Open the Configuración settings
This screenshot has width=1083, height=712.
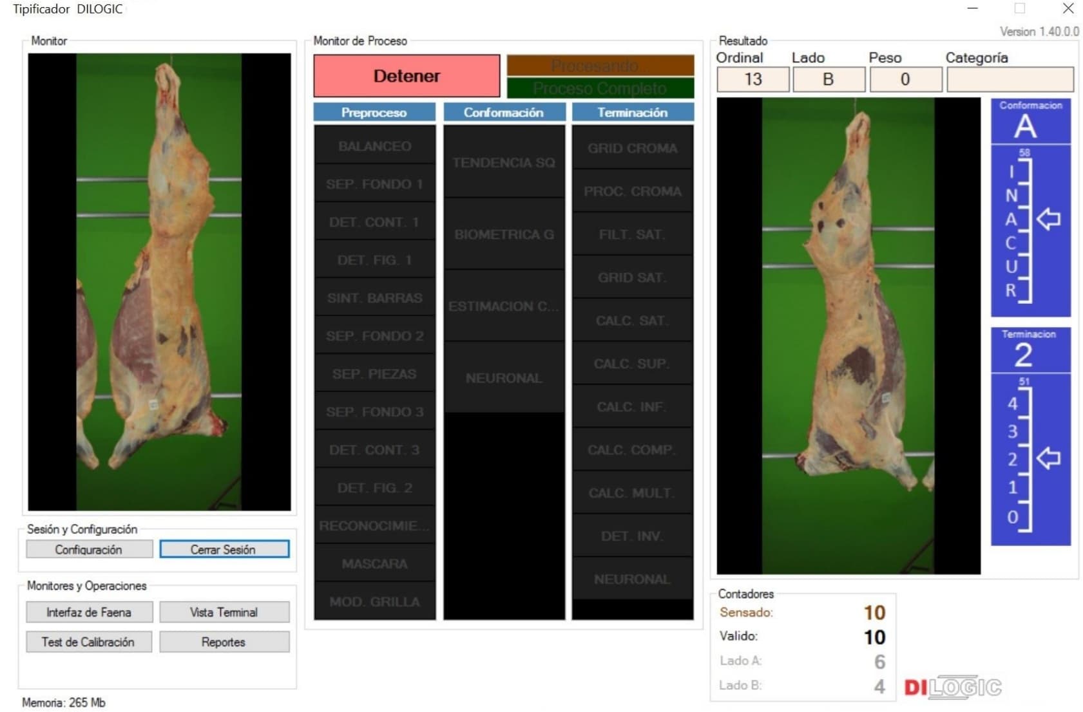[89, 549]
